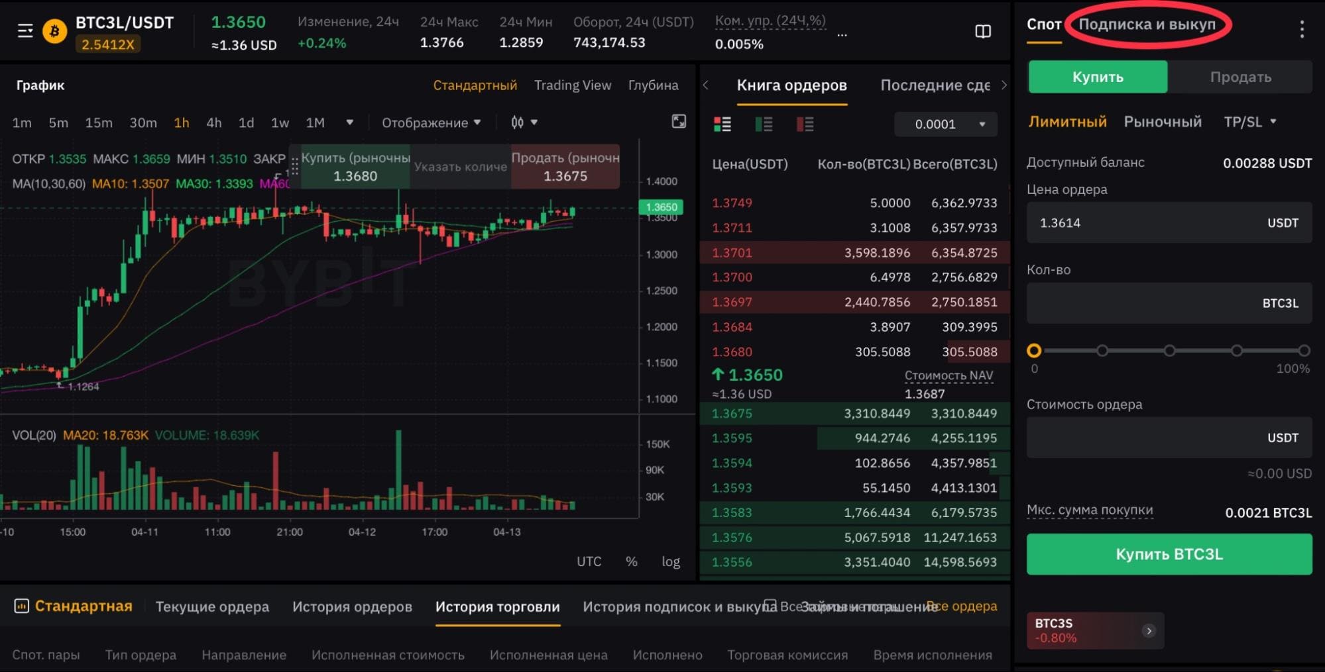Image resolution: width=1325 pixels, height=672 pixels.
Task: Open the three-dot options menu in order panel
Action: coord(1302,29)
